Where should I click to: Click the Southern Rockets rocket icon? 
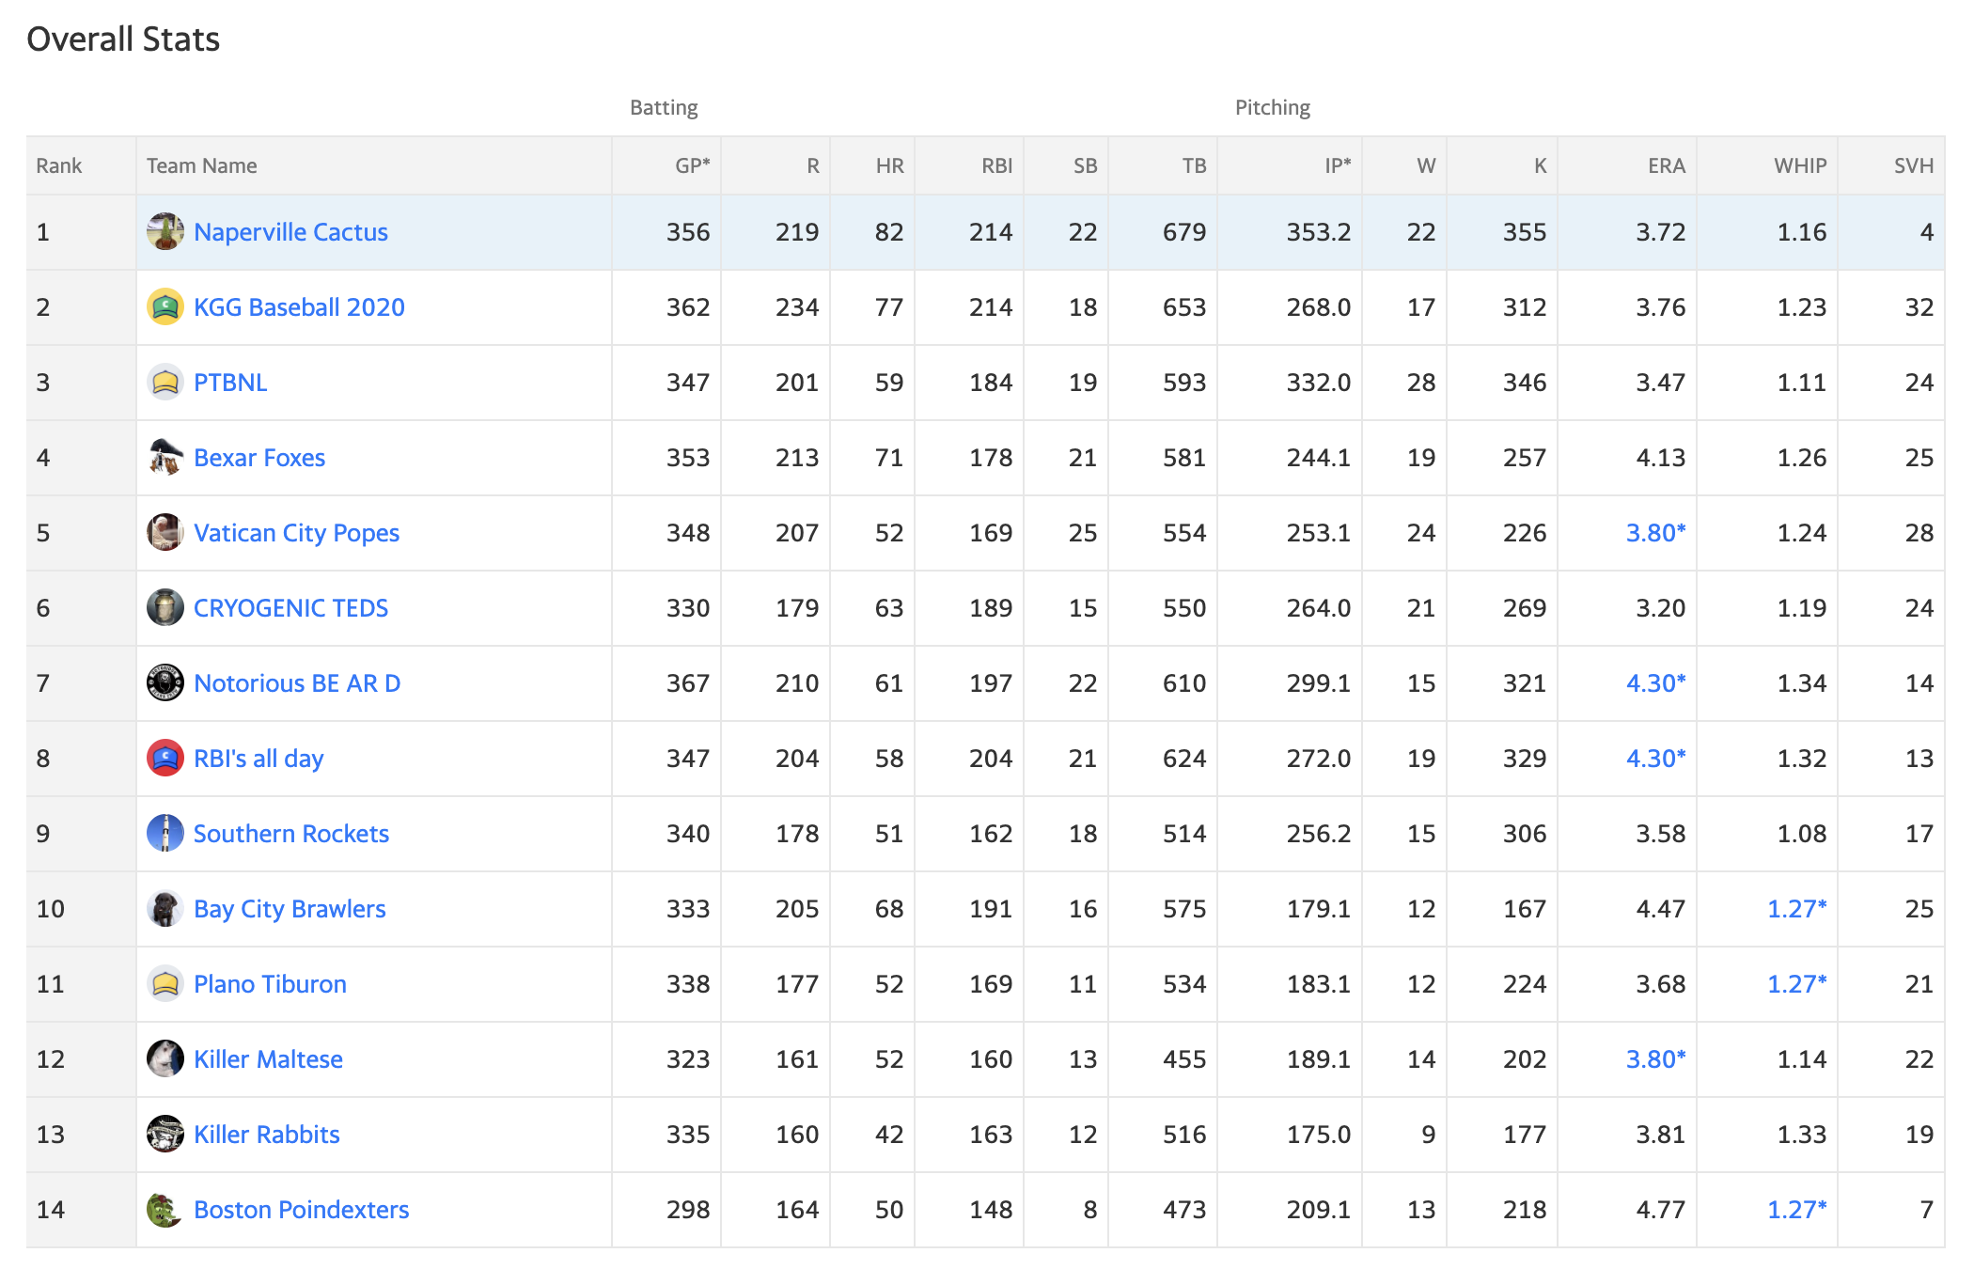coord(165,833)
